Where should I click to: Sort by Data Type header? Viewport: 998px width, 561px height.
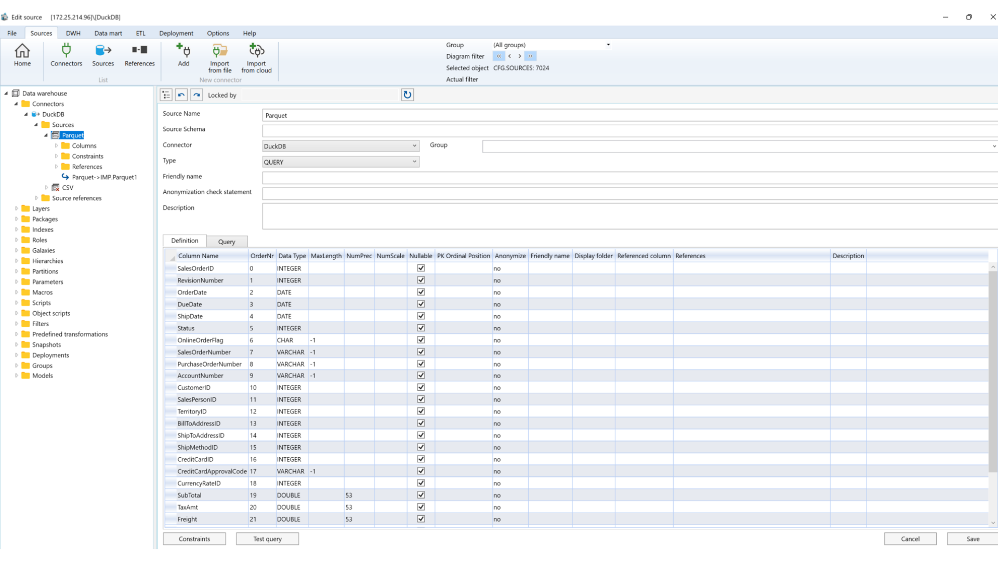[292, 256]
